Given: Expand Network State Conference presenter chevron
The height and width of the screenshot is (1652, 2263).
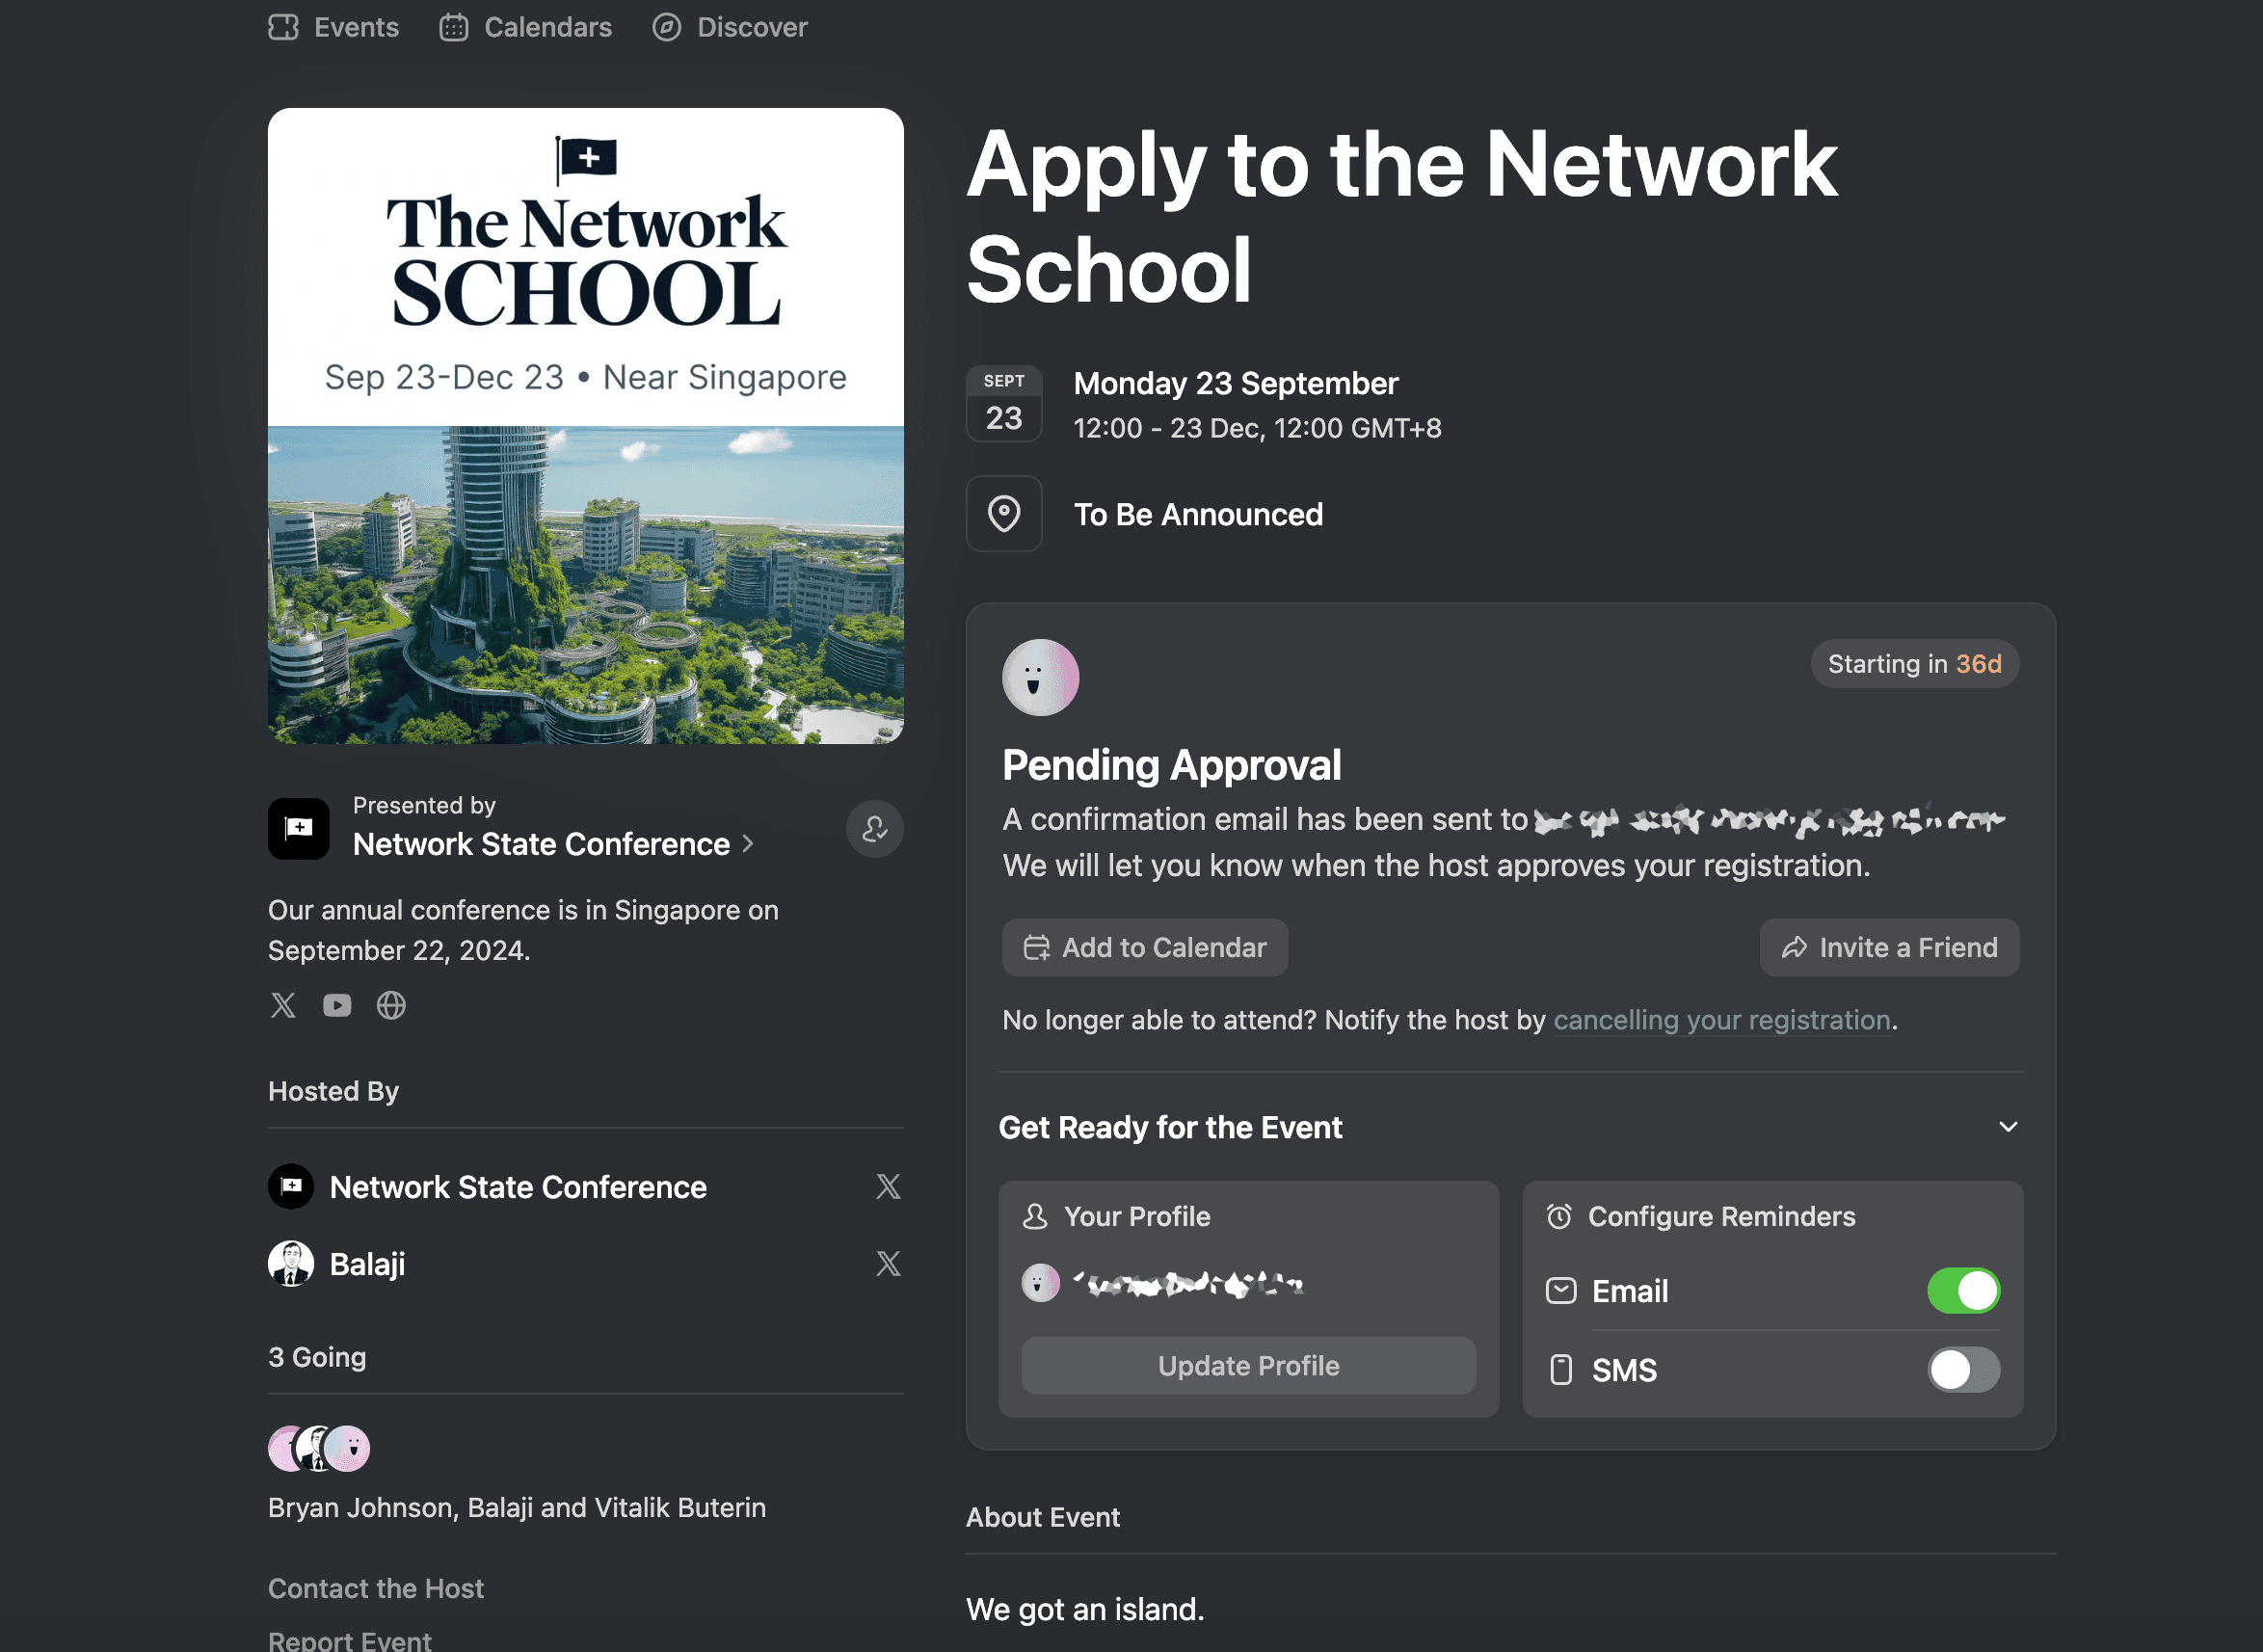Looking at the screenshot, I should click(748, 844).
